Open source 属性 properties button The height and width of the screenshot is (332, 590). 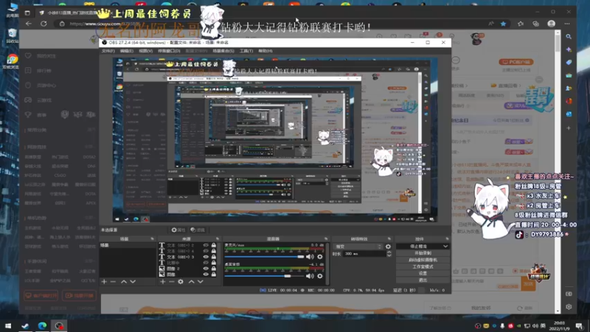click(x=178, y=229)
